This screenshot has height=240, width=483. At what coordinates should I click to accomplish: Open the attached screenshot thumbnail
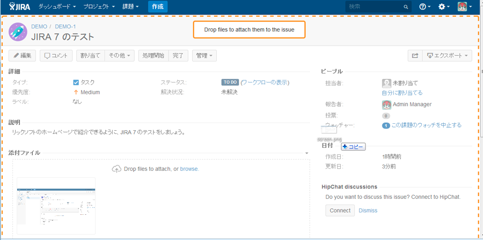[56, 206]
